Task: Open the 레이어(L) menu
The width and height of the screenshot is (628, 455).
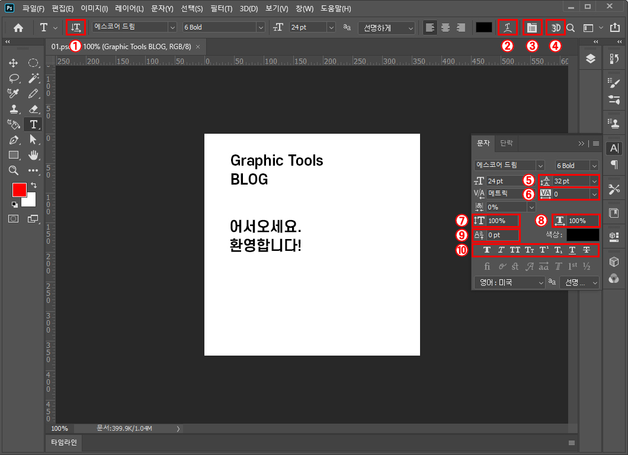Action: 129,8
